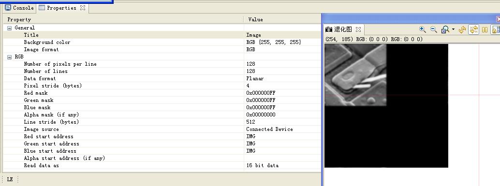Click the lock view icon
500x186 pixels.
496,30
